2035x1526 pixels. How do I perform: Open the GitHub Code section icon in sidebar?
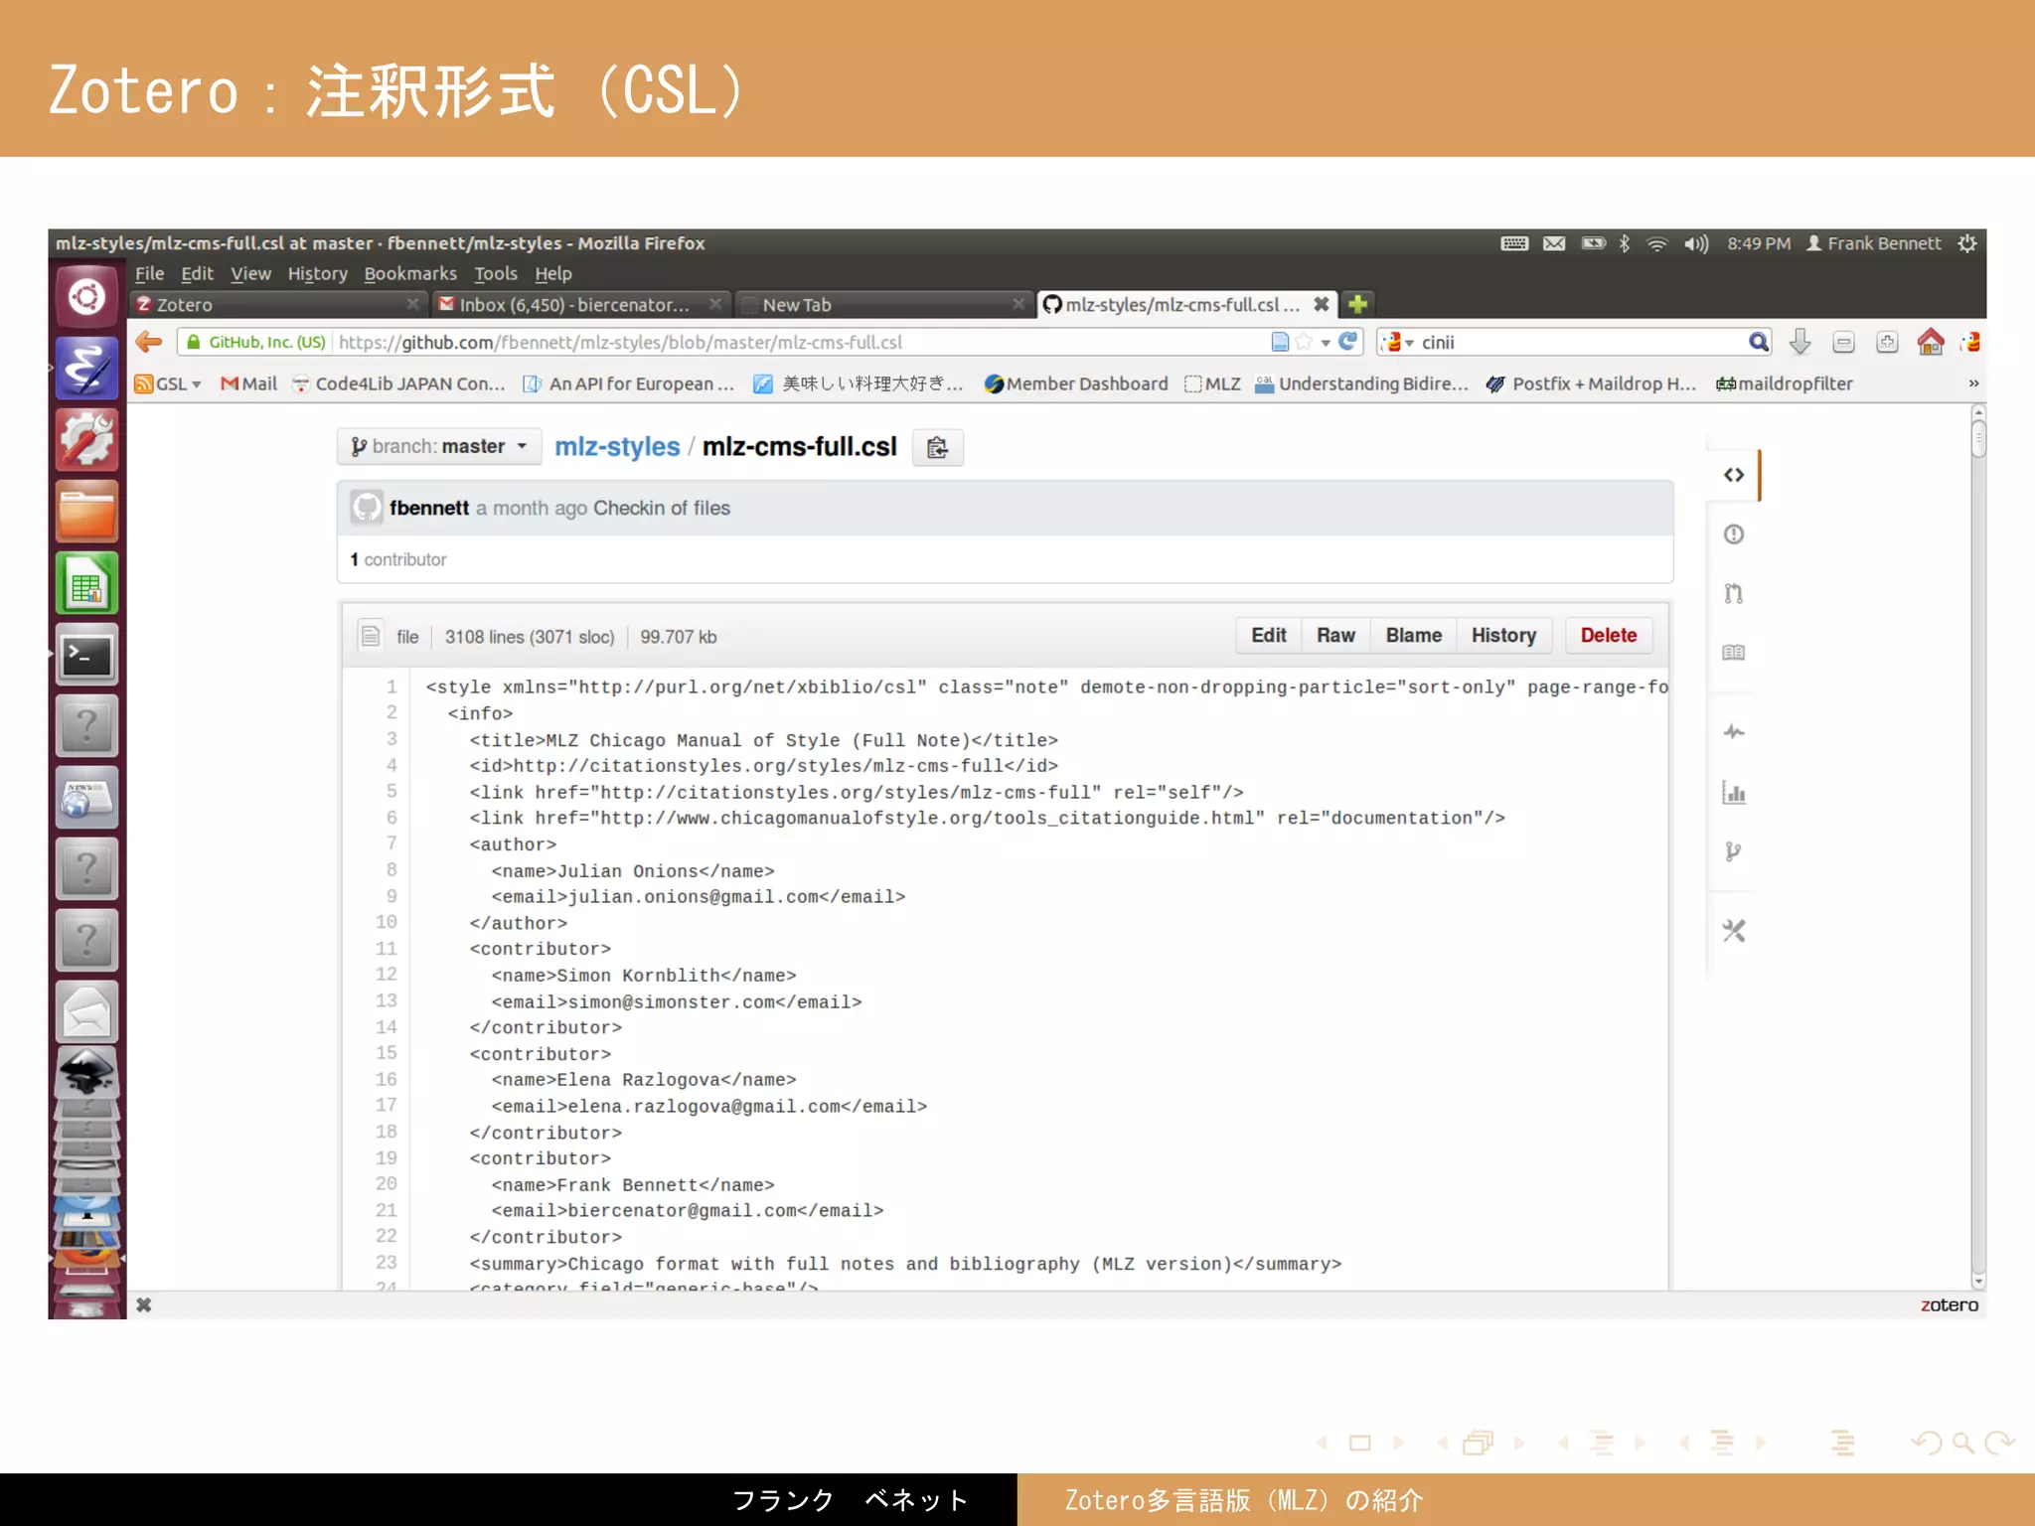(1734, 475)
